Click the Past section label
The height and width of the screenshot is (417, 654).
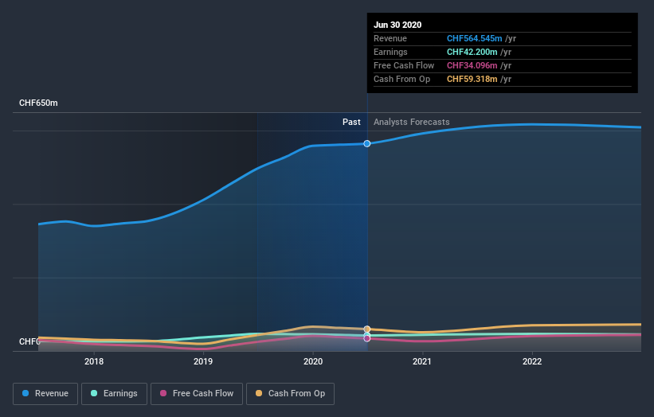tap(351, 122)
